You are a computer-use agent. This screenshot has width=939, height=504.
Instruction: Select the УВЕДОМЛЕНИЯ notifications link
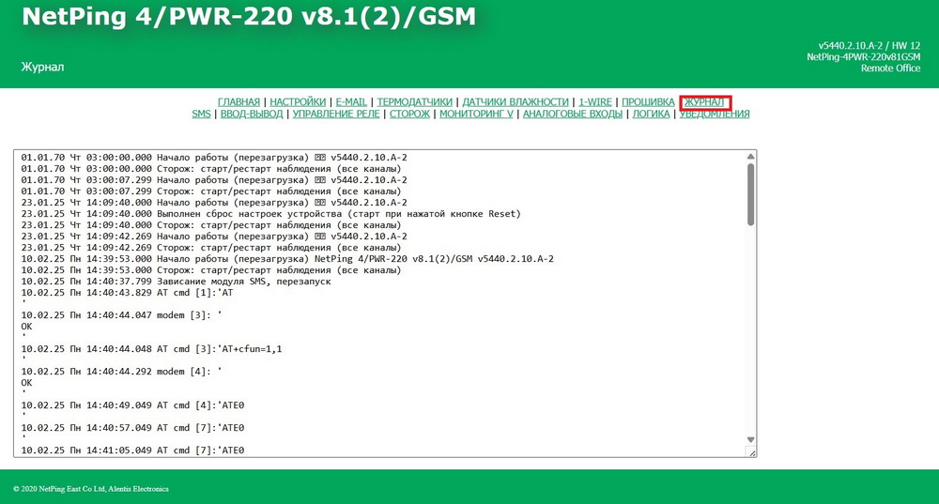714,115
